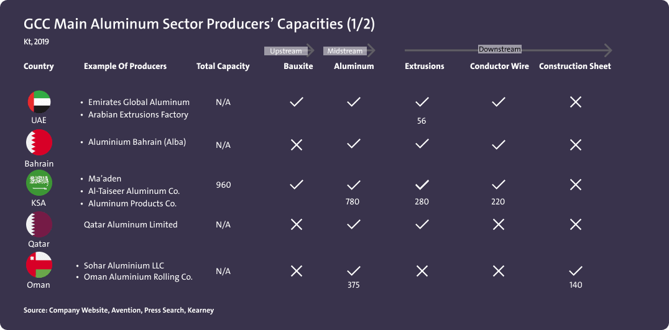
Task: Click the UAE Bauxite checkmark
Action: click(297, 102)
